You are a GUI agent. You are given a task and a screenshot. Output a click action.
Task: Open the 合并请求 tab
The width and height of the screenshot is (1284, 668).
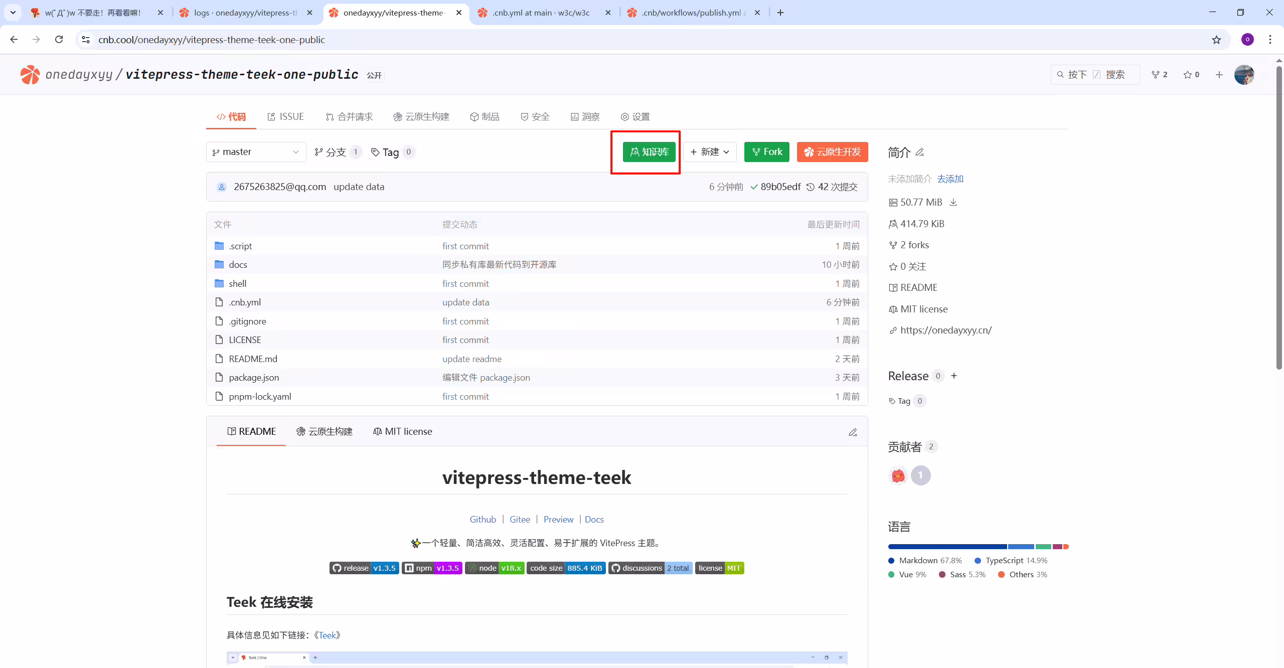(x=349, y=116)
